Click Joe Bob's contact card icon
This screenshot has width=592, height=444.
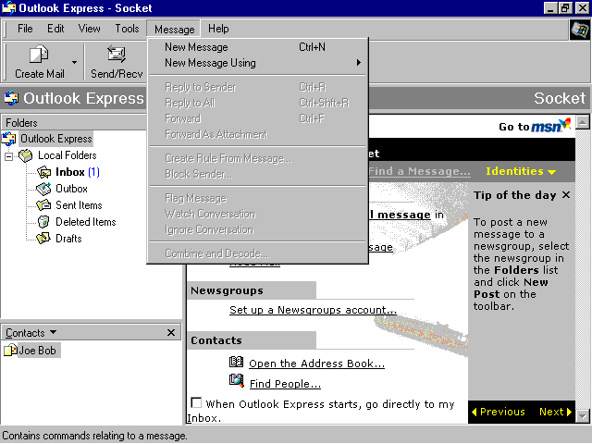click(10, 350)
